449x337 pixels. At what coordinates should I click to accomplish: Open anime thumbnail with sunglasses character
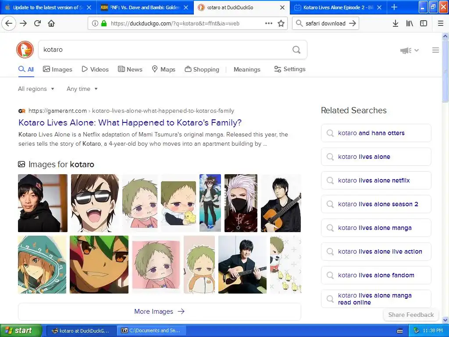pyautogui.click(x=95, y=203)
